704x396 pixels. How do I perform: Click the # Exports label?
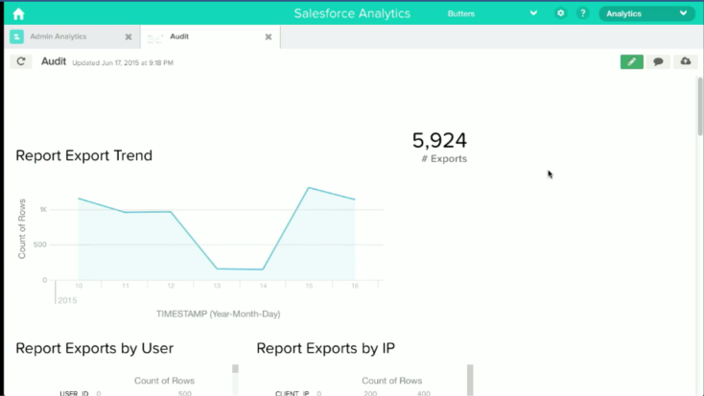coord(444,159)
